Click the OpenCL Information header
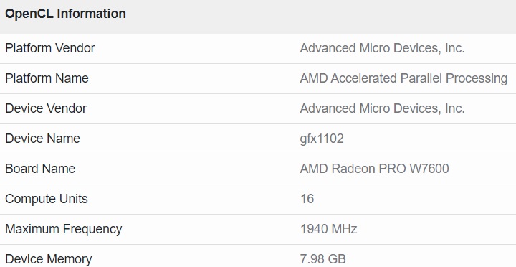This screenshot has width=516, height=267. click(x=65, y=14)
